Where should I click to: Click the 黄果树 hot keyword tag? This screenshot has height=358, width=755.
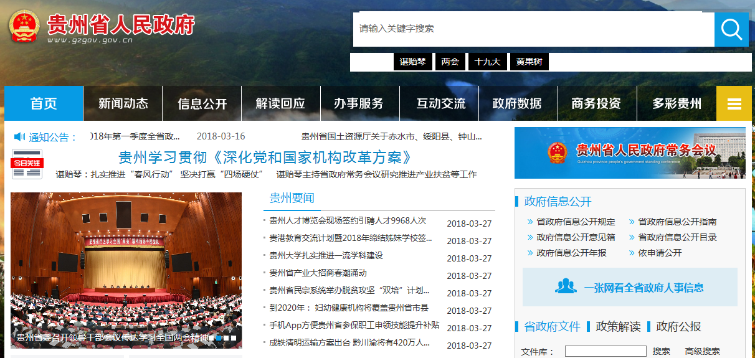529,62
